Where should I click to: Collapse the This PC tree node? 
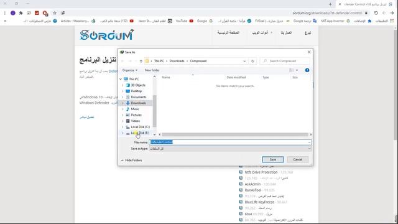point(121,79)
